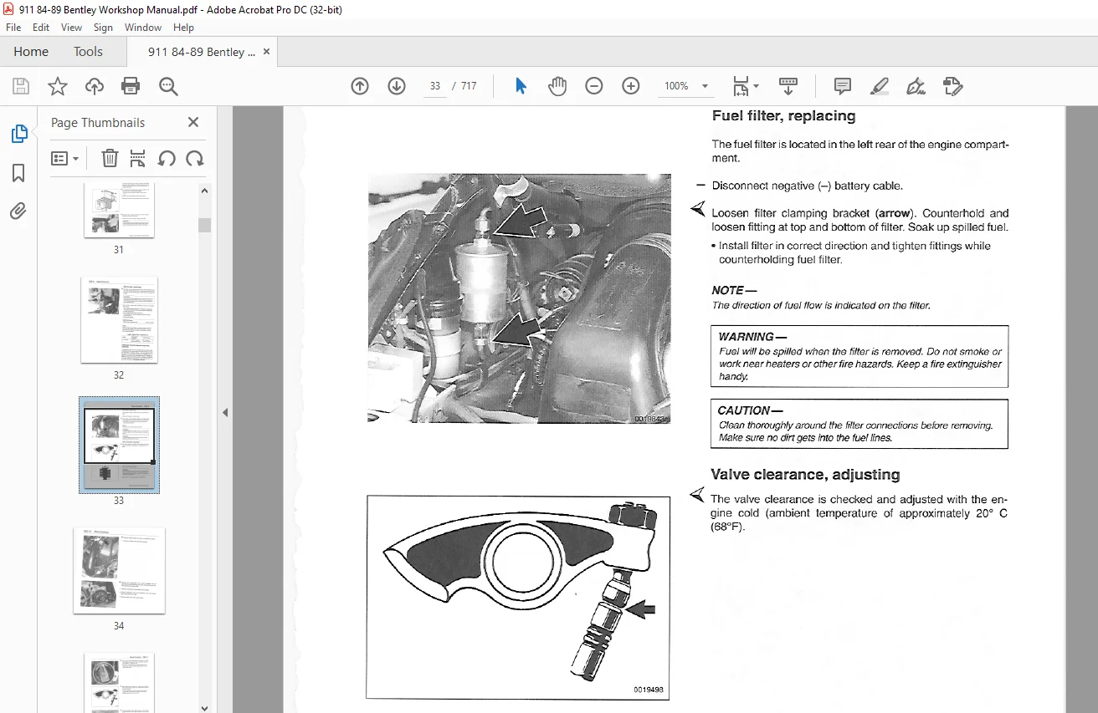
Task: Click the total pages '717' text
Action: [469, 86]
